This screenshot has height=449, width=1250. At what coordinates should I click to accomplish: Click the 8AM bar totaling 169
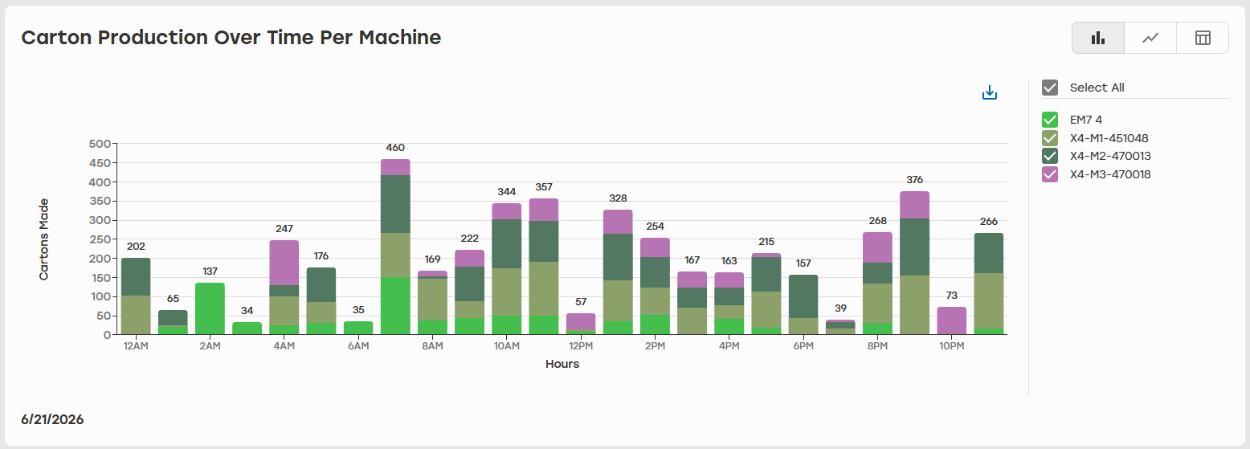point(432,303)
